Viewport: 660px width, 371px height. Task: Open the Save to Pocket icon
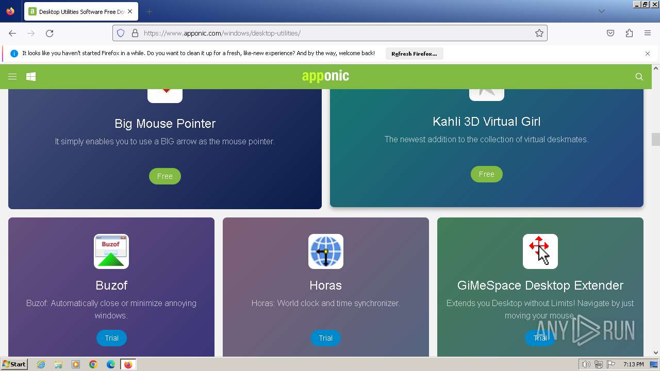[x=610, y=33]
